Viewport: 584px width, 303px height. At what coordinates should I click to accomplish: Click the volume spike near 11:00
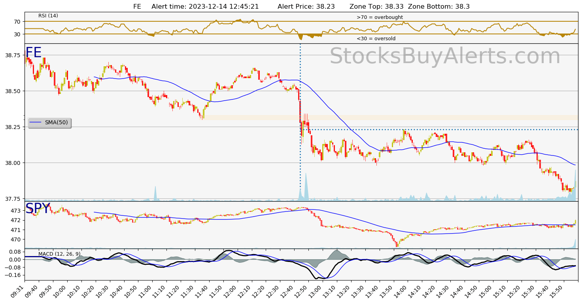(x=155, y=193)
